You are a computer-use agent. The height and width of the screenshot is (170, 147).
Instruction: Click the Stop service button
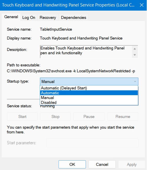[x=55, y=117]
